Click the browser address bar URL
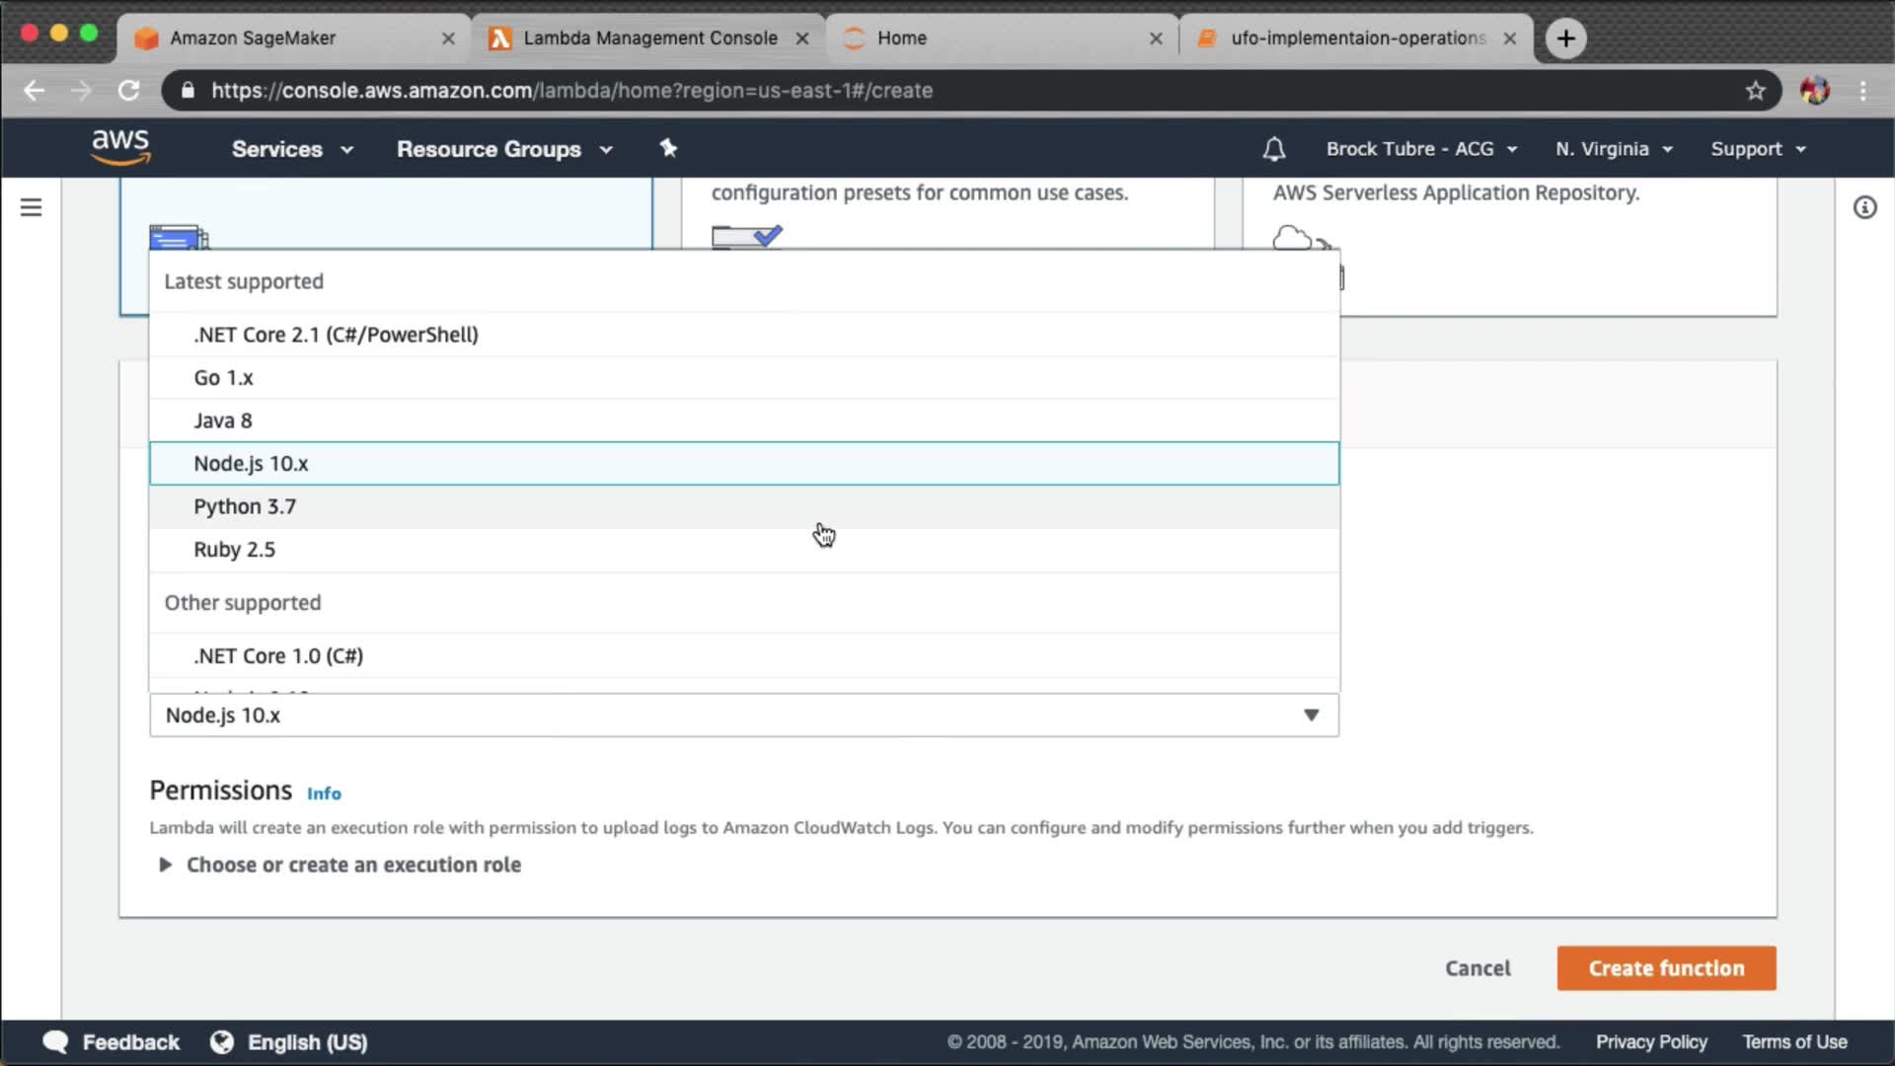 coord(572,91)
